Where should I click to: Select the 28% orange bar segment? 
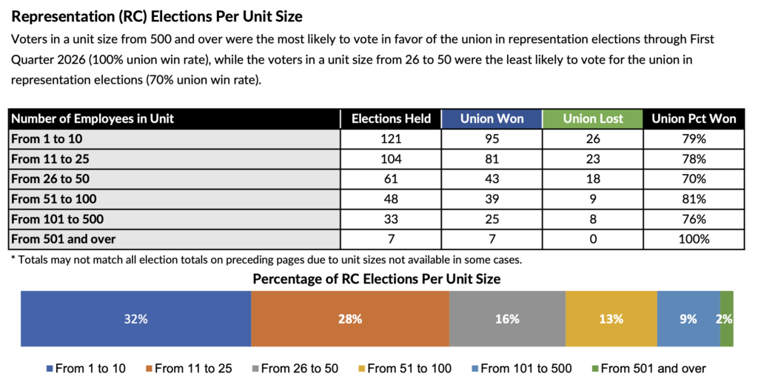point(350,319)
